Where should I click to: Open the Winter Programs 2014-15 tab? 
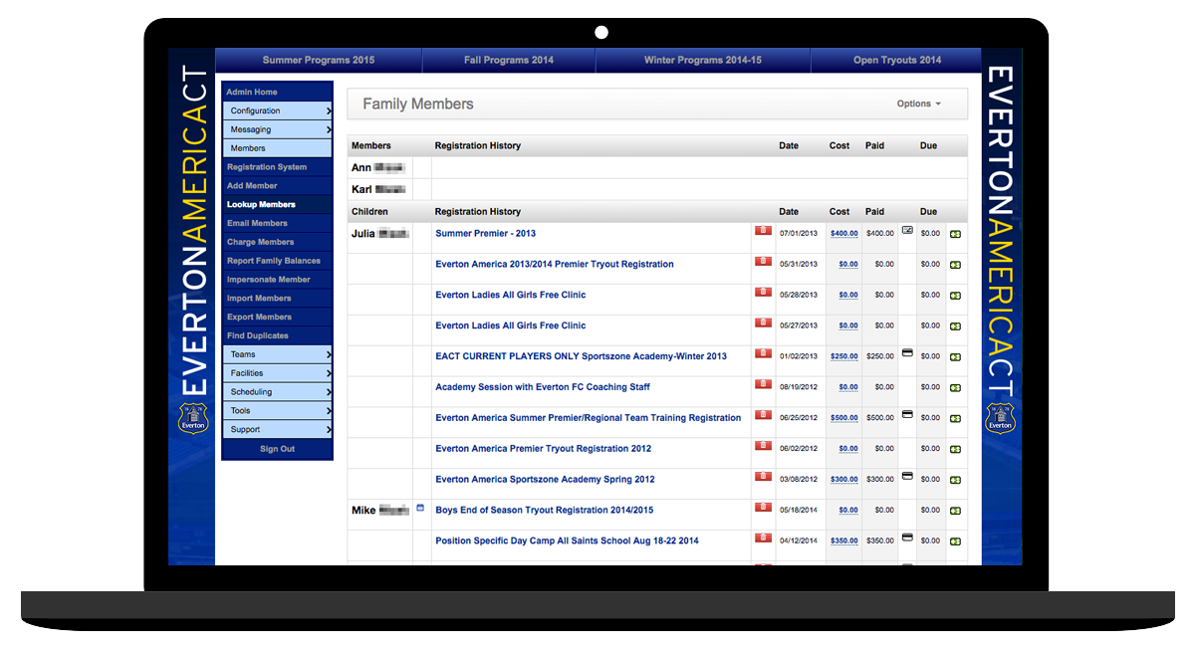tap(702, 60)
